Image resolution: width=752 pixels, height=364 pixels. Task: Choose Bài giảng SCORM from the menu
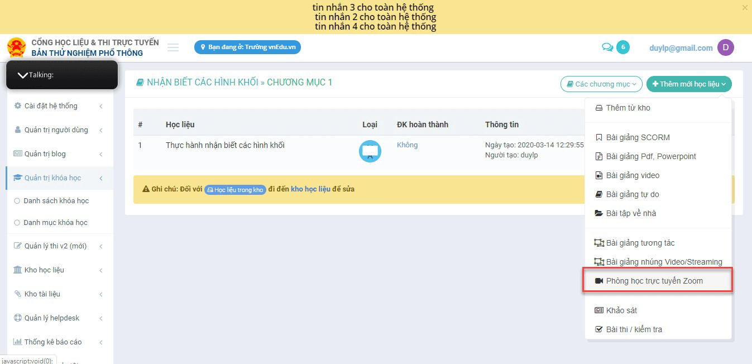click(x=639, y=137)
